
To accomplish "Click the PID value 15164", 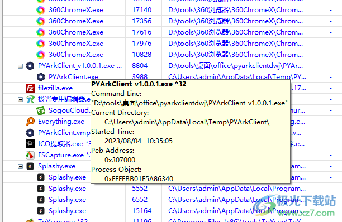I will coord(142,211).
